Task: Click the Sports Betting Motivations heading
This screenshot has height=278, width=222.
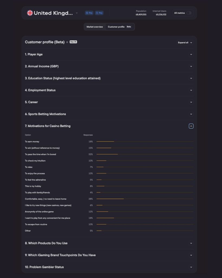Action: pyautogui.click(x=45, y=114)
